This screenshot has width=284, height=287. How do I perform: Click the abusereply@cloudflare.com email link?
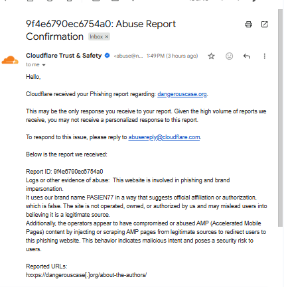click(164, 137)
